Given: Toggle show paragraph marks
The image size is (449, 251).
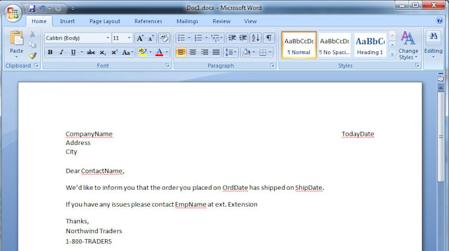Looking at the screenshot, I should coord(269,38).
